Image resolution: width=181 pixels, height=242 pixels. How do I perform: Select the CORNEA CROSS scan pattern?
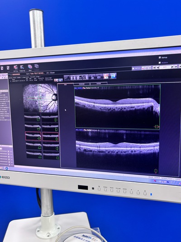pos(5,114)
